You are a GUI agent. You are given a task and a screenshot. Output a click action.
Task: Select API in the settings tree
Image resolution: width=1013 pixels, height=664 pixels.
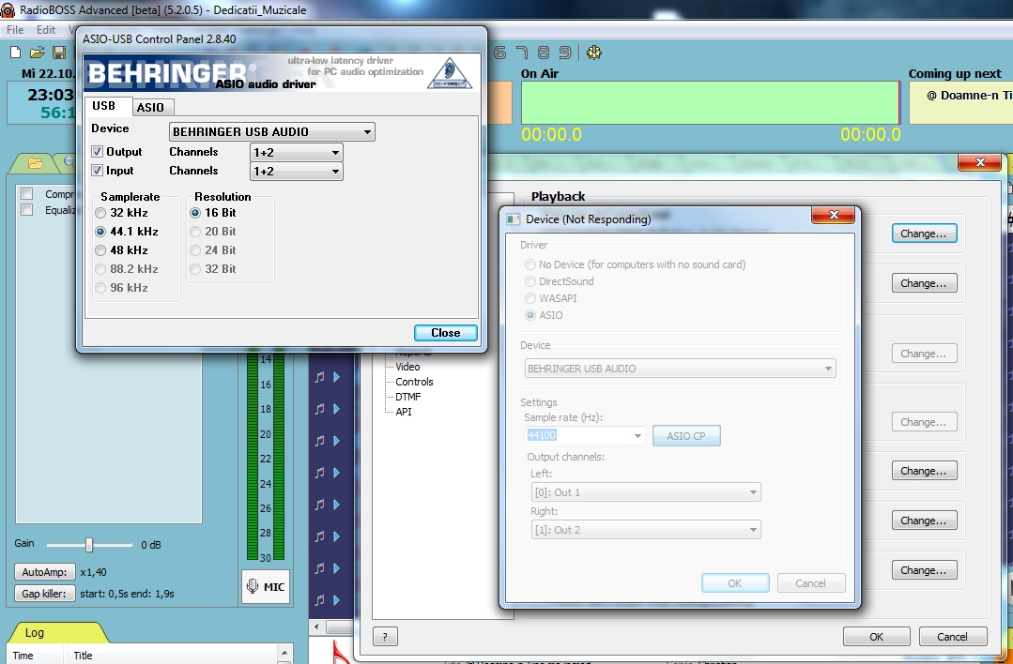[x=403, y=411]
